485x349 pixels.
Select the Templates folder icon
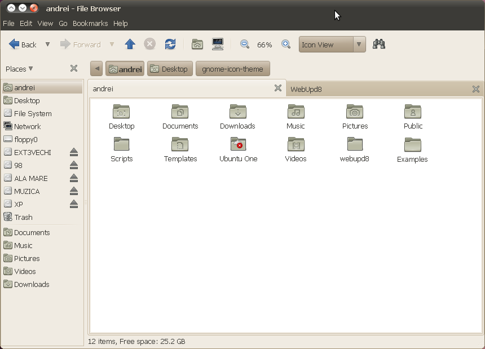[180, 144]
